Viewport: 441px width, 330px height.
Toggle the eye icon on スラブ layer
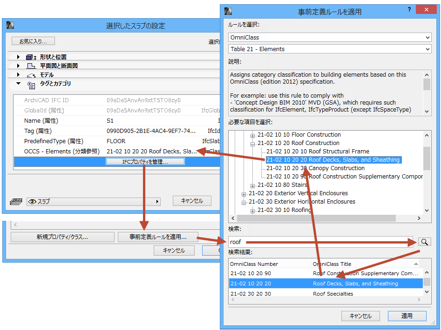coord(32,201)
